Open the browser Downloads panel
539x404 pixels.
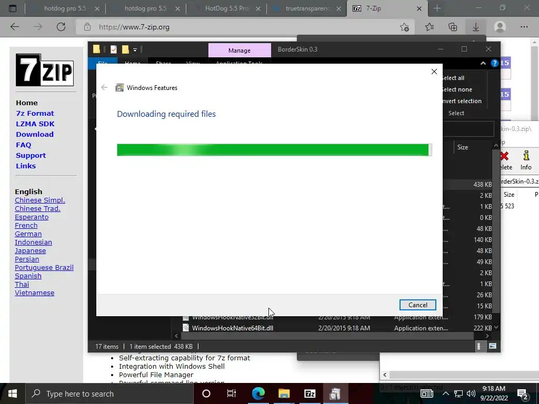[x=476, y=27]
